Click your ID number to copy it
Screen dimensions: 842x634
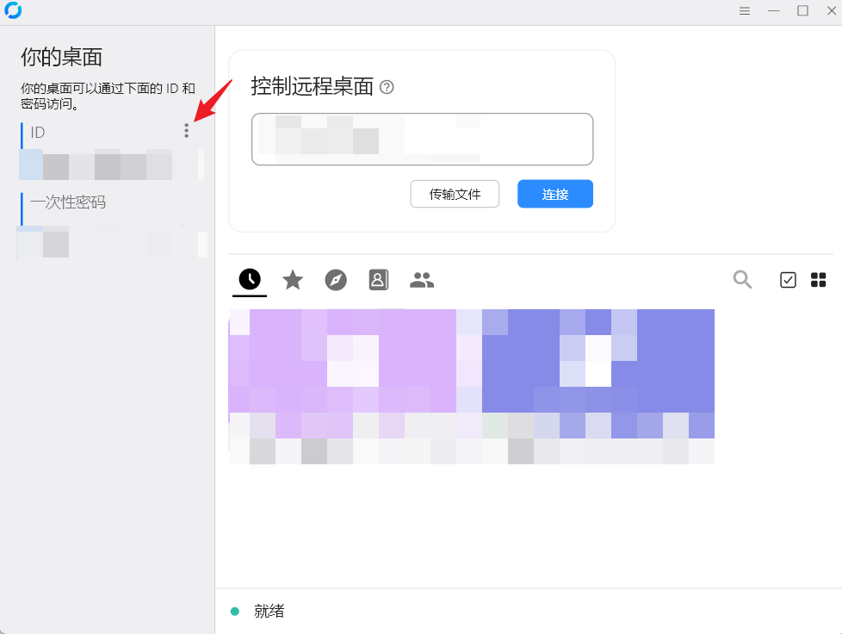click(95, 163)
